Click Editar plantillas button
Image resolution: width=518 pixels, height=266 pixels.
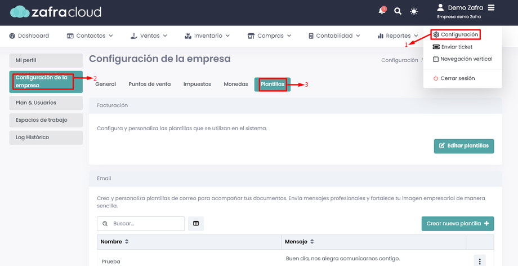tap(464, 146)
